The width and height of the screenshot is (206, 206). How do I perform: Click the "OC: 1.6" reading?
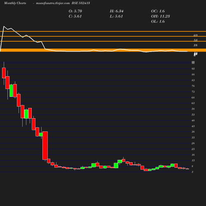158,11
